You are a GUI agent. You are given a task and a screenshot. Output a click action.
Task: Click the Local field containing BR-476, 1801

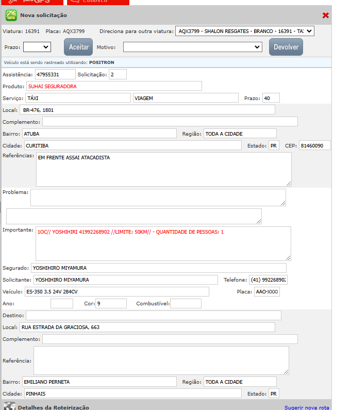click(147, 110)
